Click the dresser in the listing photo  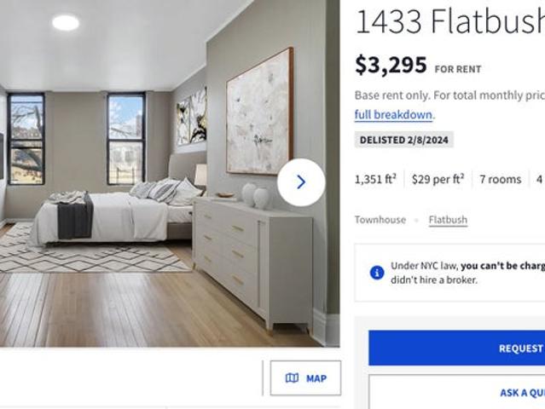click(252, 264)
